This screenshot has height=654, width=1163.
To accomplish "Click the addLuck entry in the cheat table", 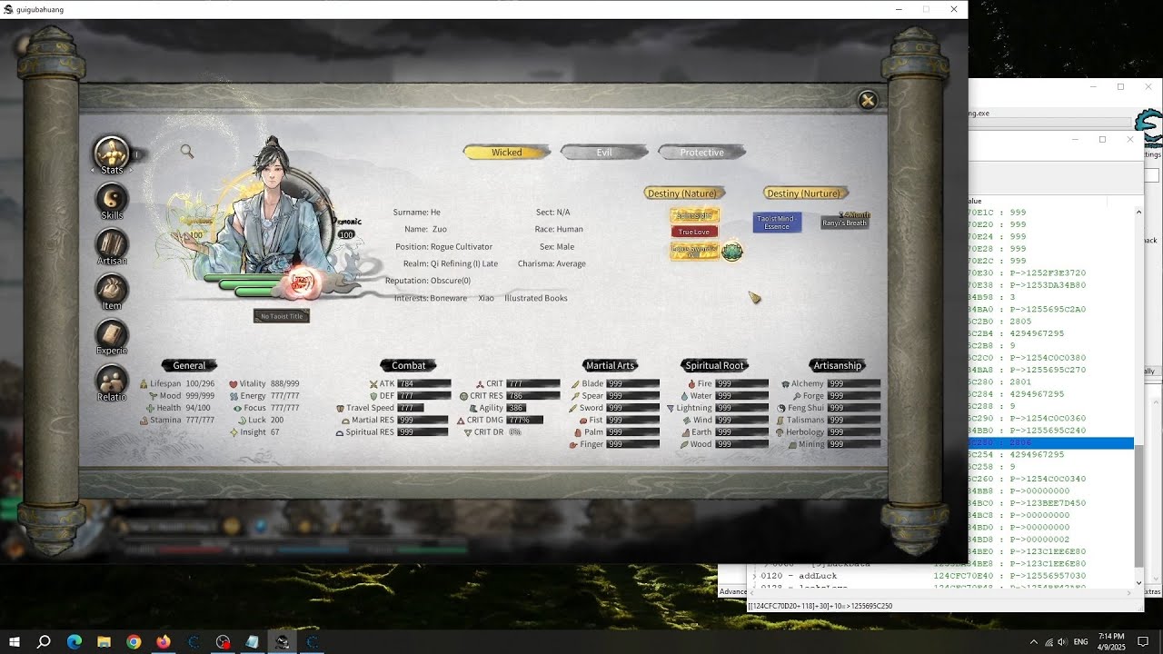I will tap(817, 576).
